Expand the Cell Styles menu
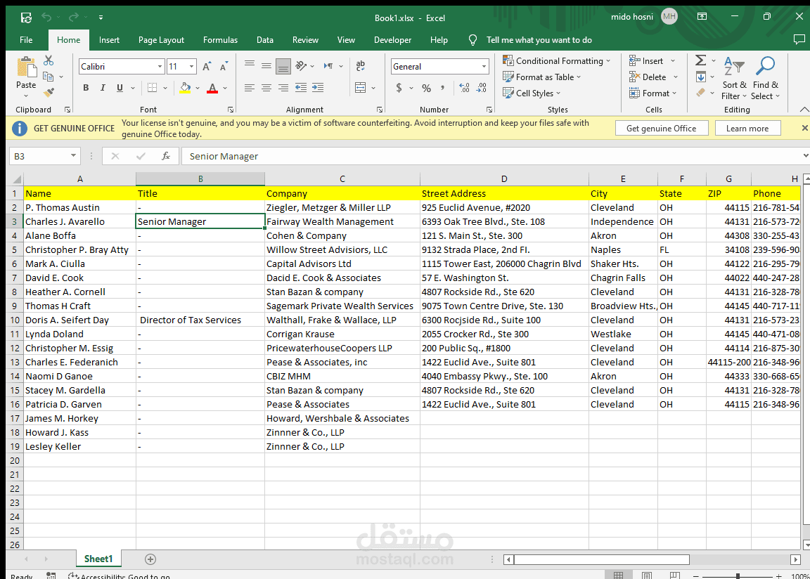 pyautogui.click(x=532, y=93)
